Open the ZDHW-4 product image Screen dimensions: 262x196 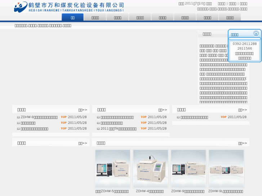pyautogui.click(x=150, y=168)
